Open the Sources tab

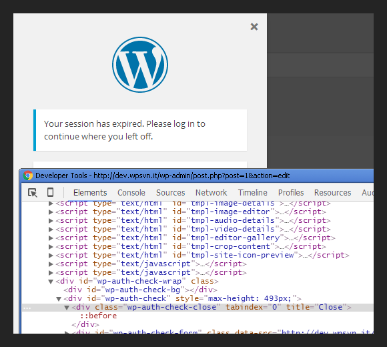pyautogui.click(x=171, y=192)
